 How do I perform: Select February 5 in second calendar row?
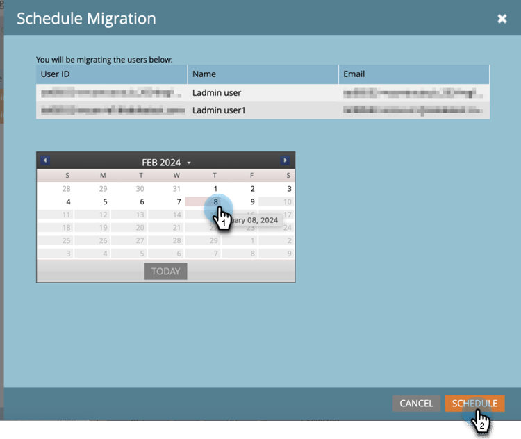92,201
